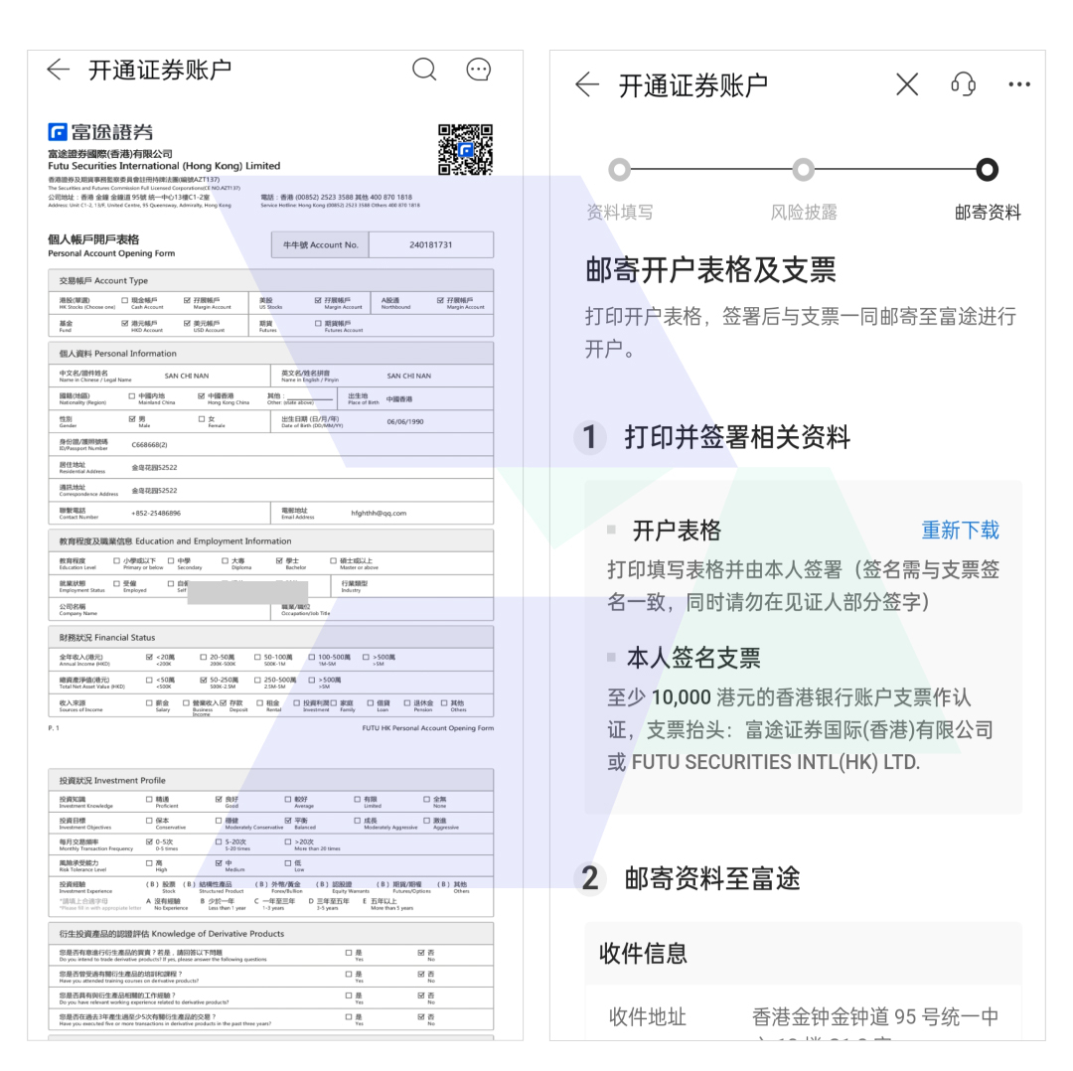This screenshot has height=1071, width=1073.
Task: Tap the back arrow on the right screen
Action: [x=587, y=84]
